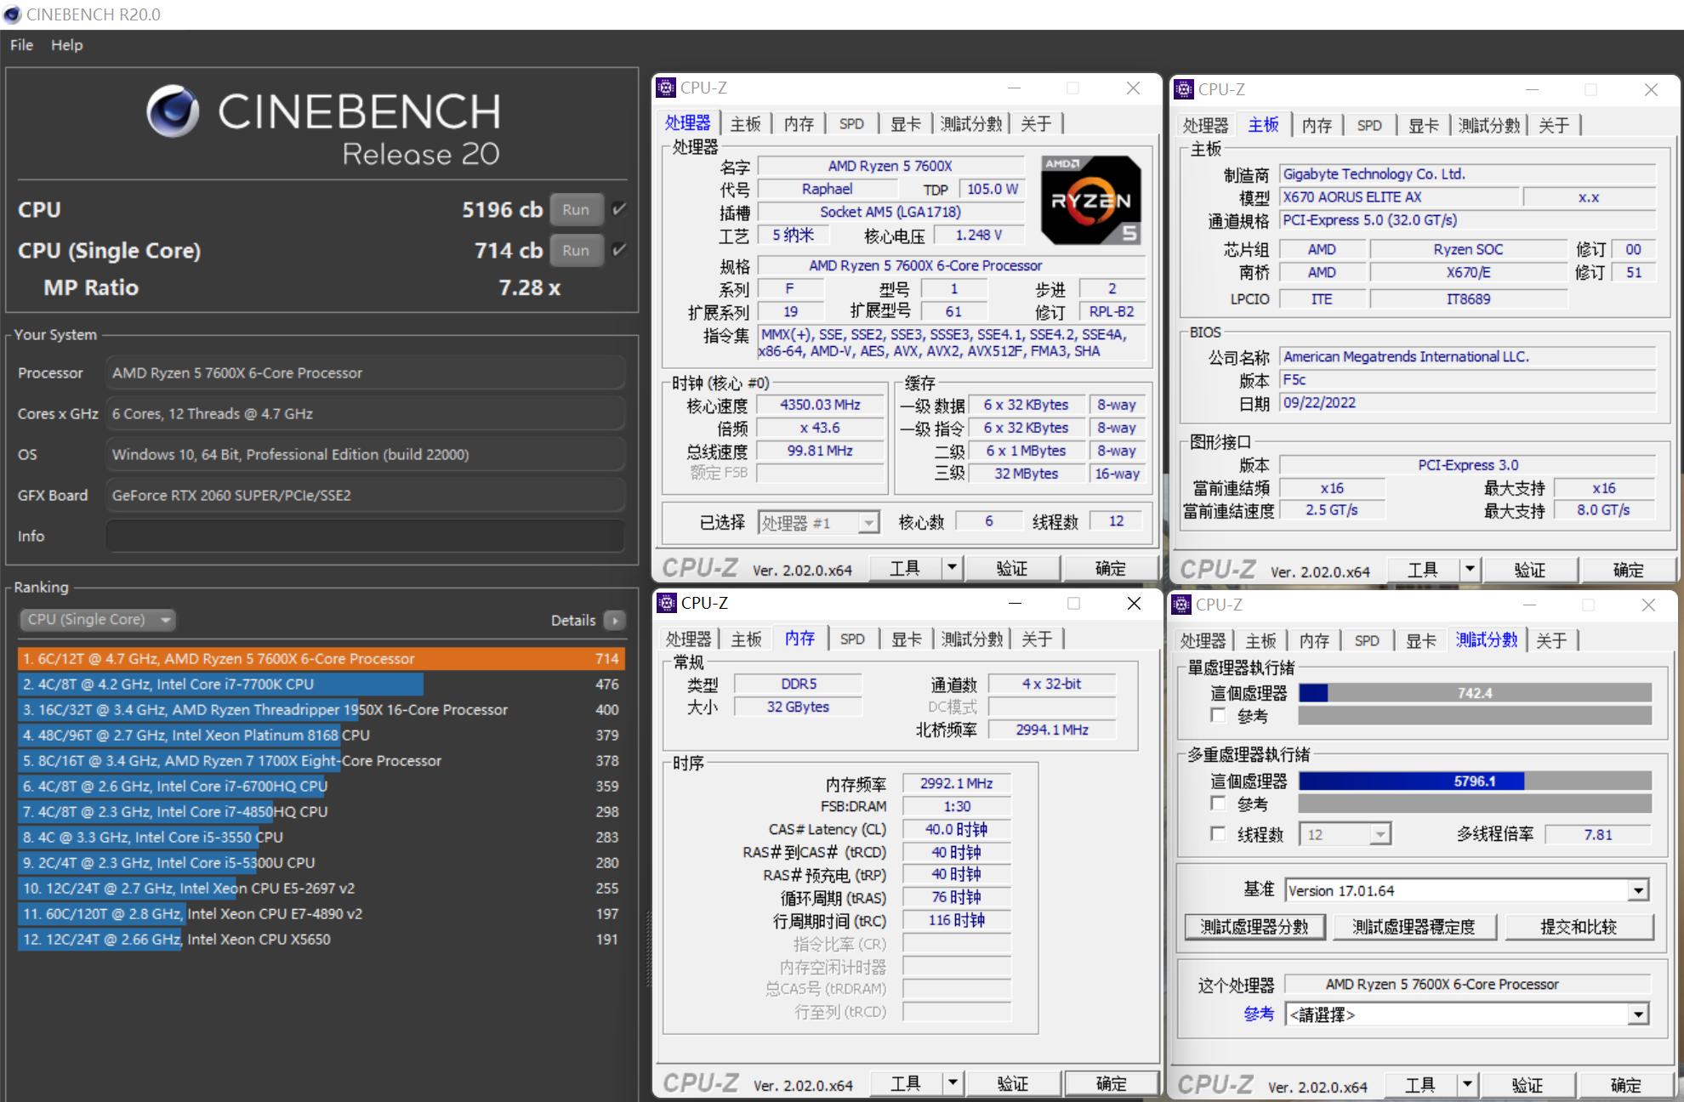Run the CPU Single Core test

coord(576,251)
